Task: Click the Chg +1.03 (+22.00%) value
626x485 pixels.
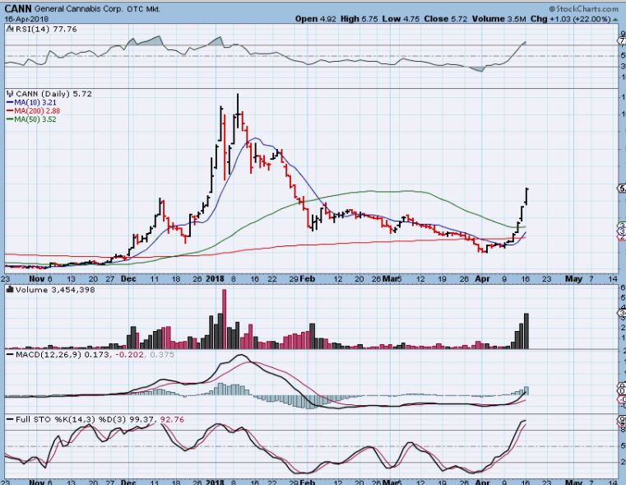Action: (571, 19)
